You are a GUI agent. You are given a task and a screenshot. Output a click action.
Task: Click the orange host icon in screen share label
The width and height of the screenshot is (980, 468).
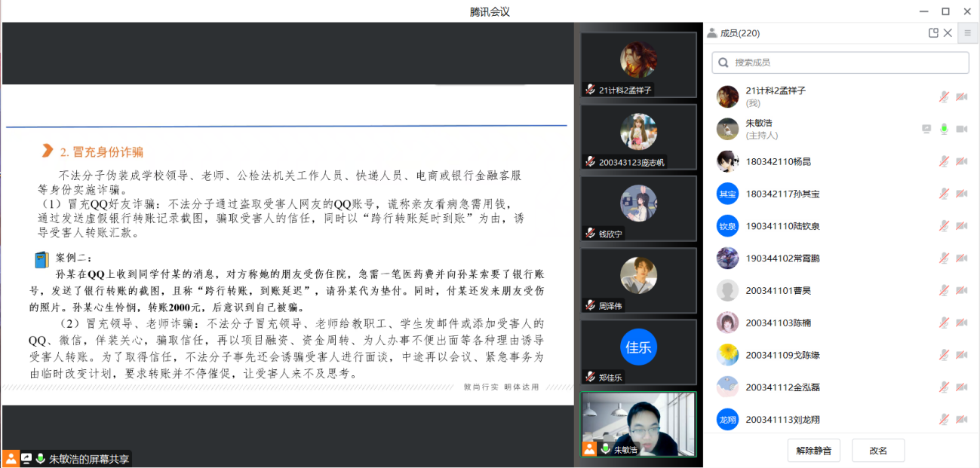pos(11,458)
